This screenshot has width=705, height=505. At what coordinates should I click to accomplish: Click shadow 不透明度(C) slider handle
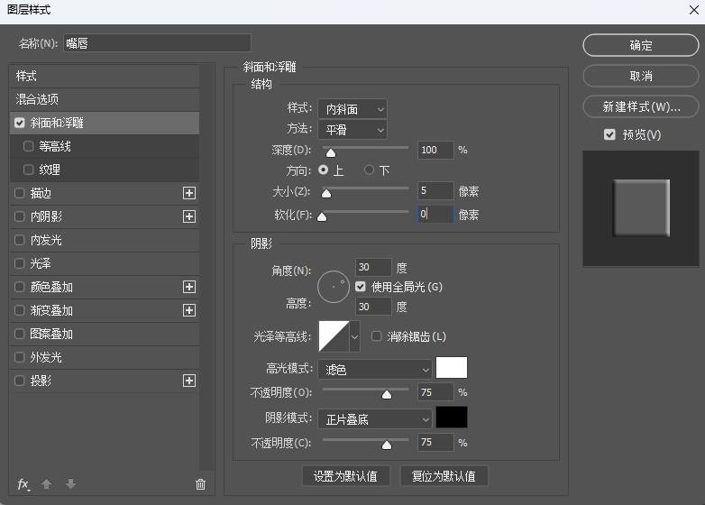point(387,445)
